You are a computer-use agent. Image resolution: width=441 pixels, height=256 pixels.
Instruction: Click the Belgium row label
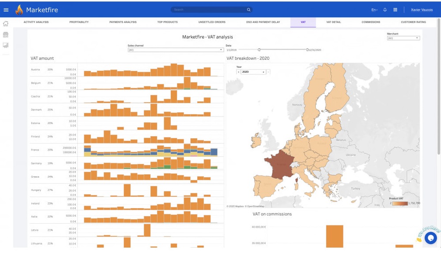click(x=36, y=83)
